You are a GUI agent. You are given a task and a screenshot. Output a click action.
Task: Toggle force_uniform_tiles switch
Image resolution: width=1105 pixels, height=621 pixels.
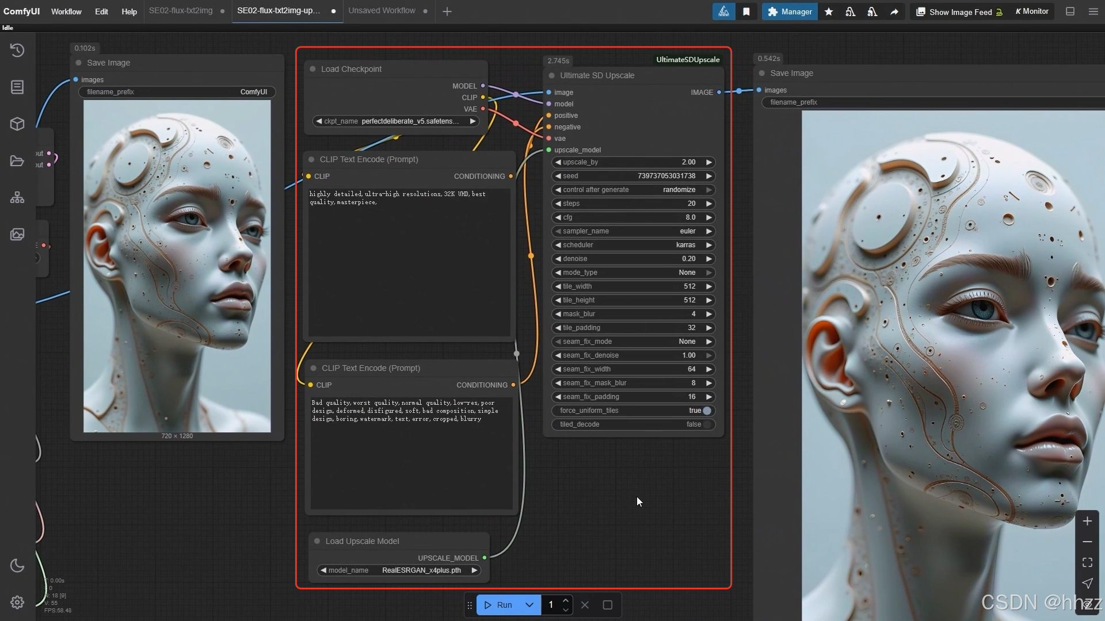coord(707,411)
